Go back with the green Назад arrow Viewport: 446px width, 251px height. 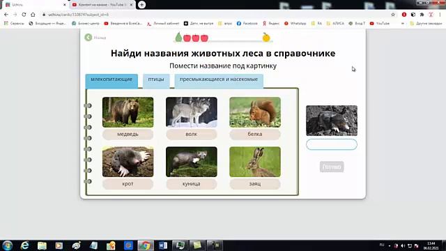tap(89, 37)
